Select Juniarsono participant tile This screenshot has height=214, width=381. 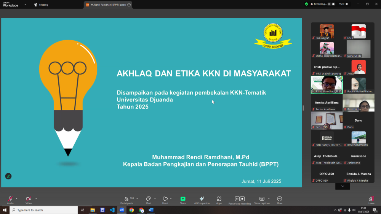(359, 156)
